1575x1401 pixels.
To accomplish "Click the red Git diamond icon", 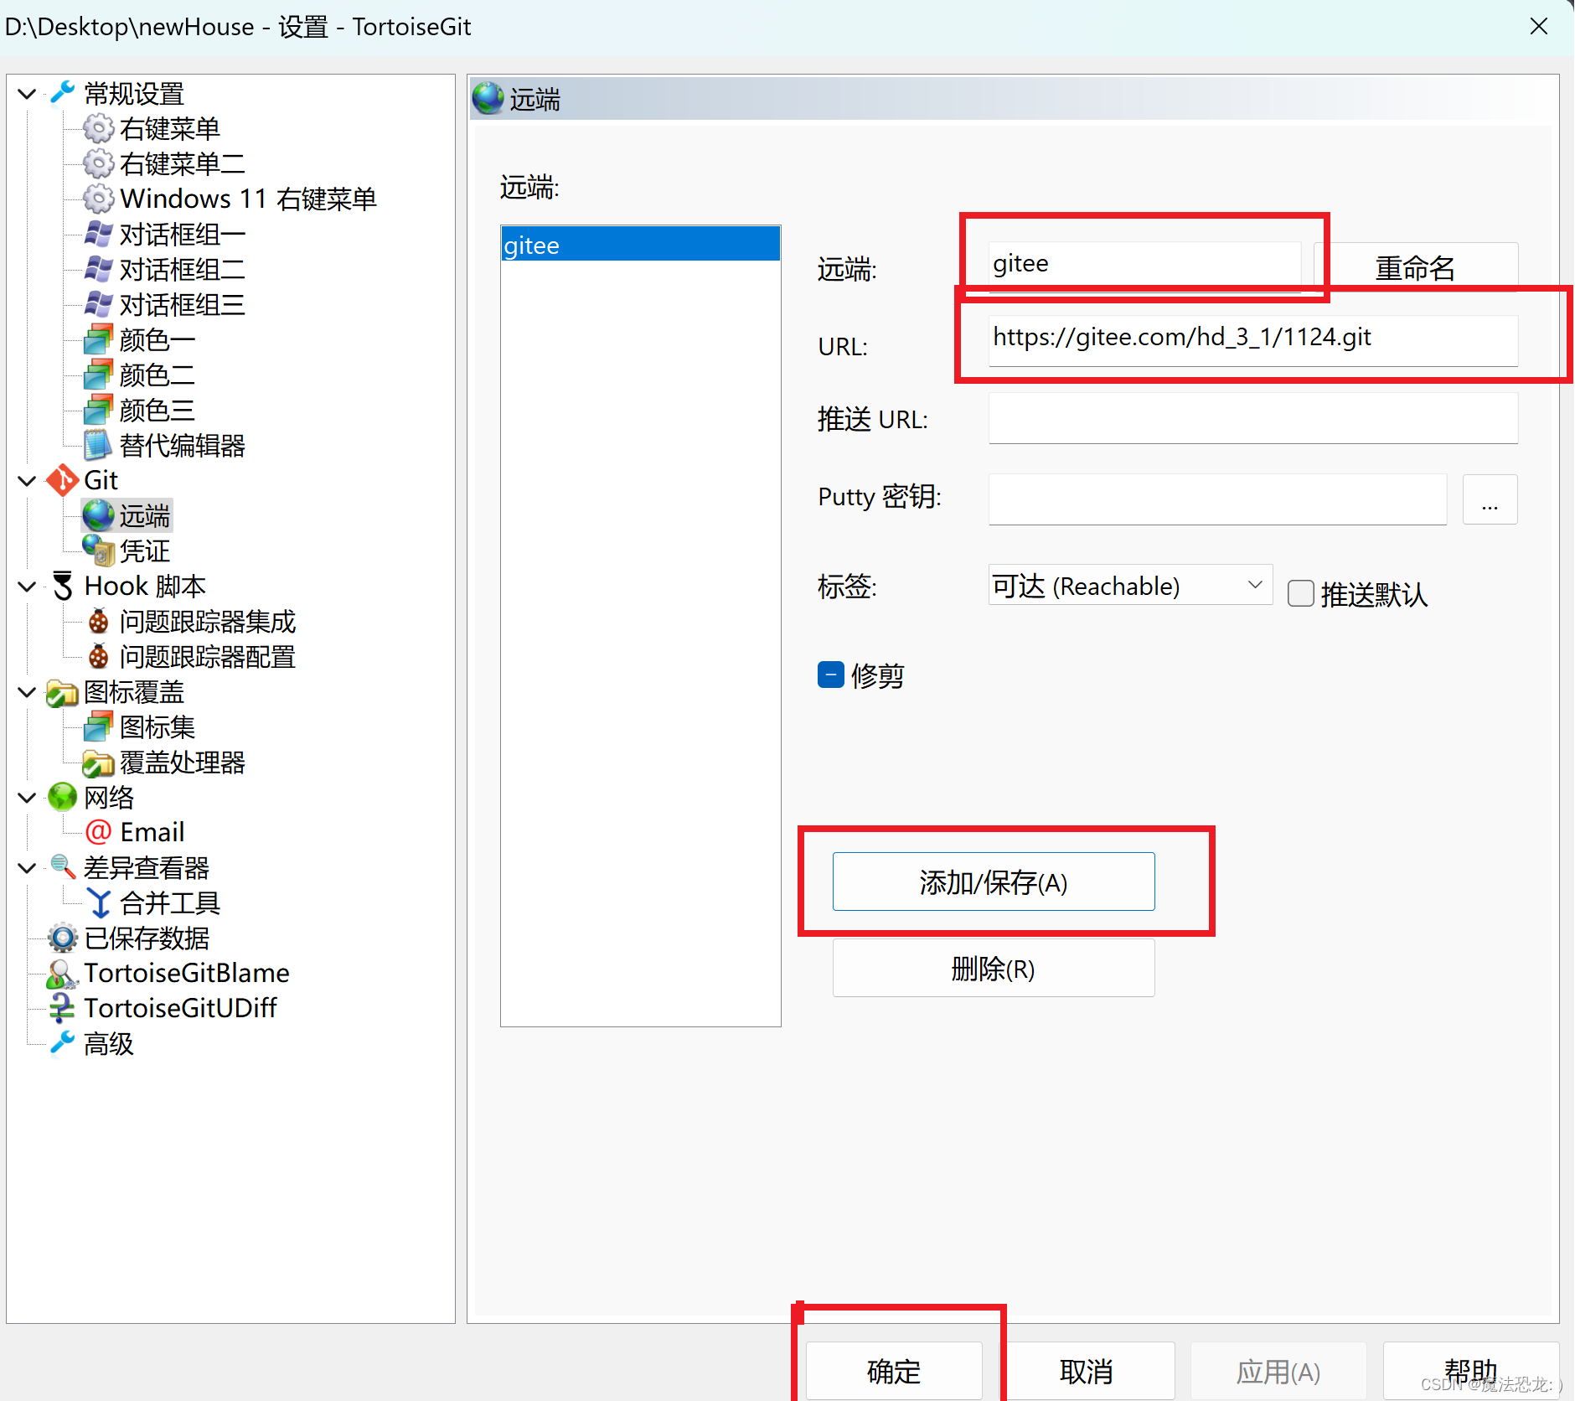I will [63, 480].
